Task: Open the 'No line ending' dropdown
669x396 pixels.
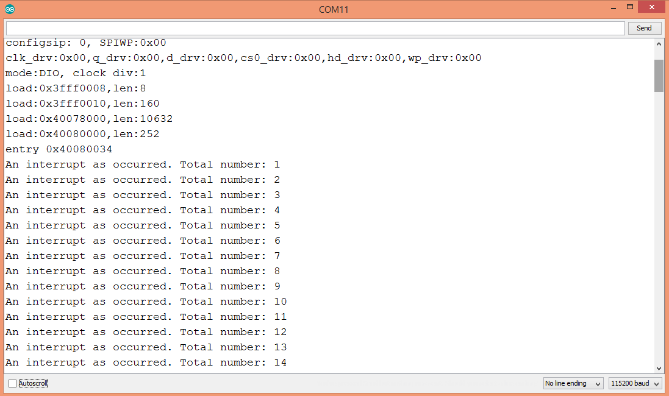Action: [572, 383]
